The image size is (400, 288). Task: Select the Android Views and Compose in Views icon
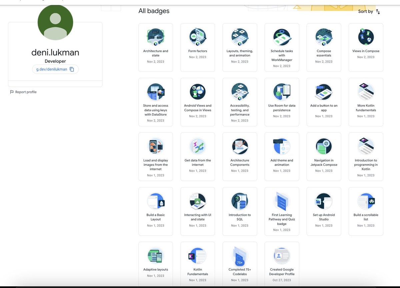[x=198, y=92]
